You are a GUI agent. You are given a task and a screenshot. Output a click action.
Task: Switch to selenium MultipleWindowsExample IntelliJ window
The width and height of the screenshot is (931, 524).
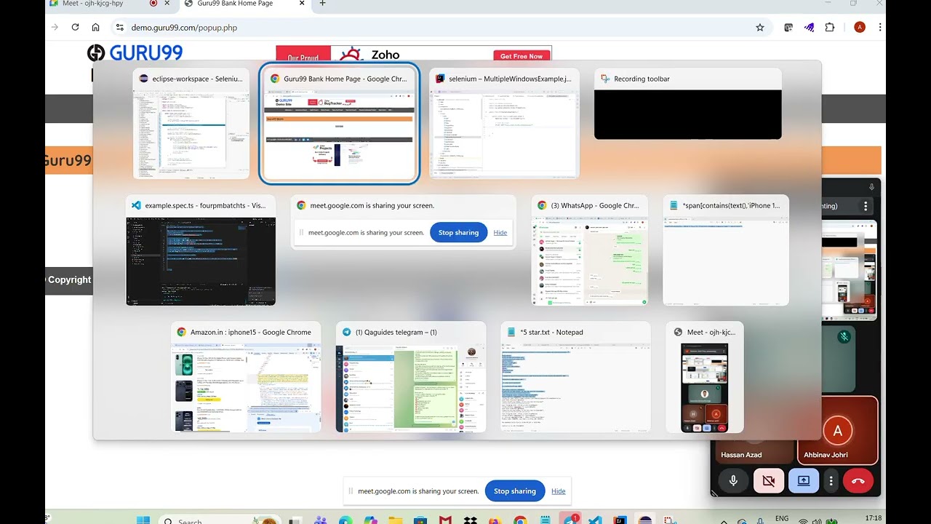coord(504,124)
